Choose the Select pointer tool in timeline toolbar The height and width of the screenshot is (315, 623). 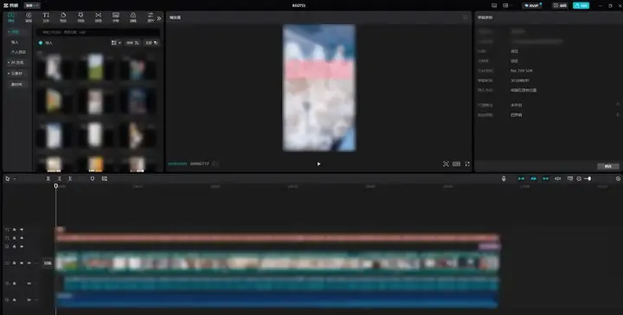7,179
